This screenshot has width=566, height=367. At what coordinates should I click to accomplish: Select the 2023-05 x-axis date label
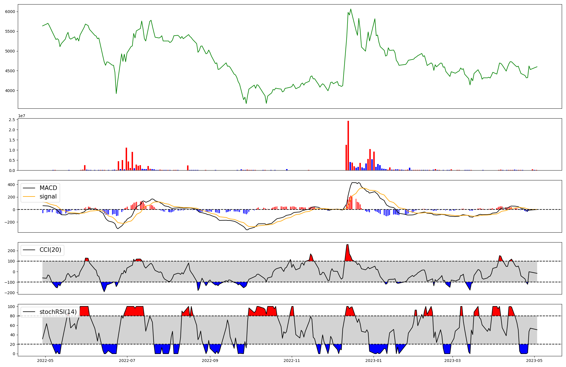tap(534, 361)
